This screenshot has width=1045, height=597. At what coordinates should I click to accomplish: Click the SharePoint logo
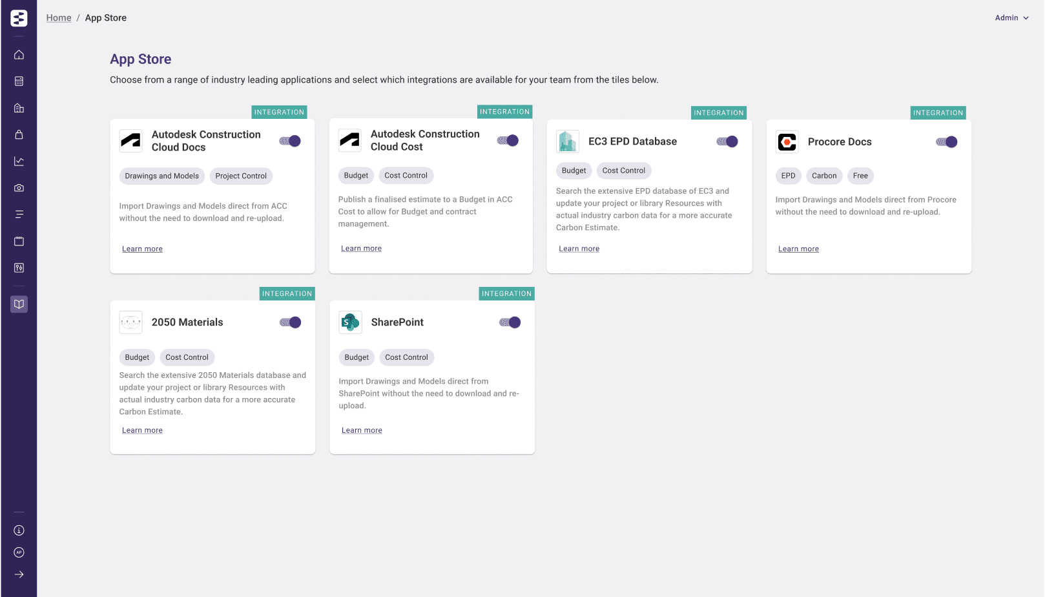[x=351, y=322]
